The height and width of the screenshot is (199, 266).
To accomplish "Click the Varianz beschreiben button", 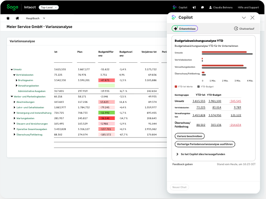I will pos(190,136).
